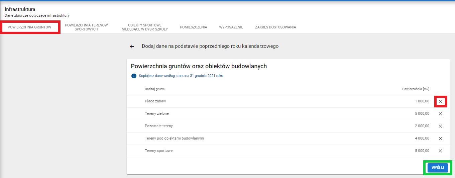Delete the Pozostałe tereny entry
Screen dimensions: 455x178
tap(440, 126)
